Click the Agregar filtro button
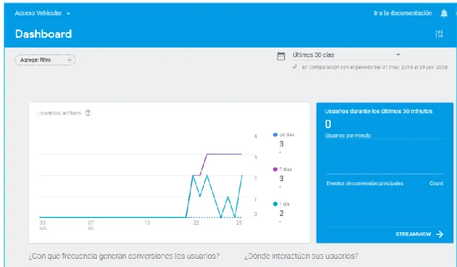The height and width of the screenshot is (267, 457). tap(45, 60)
